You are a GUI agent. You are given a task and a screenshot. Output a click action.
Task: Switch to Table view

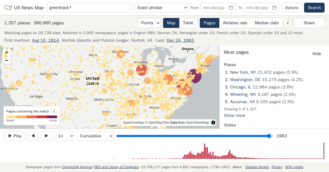point(188,23)
